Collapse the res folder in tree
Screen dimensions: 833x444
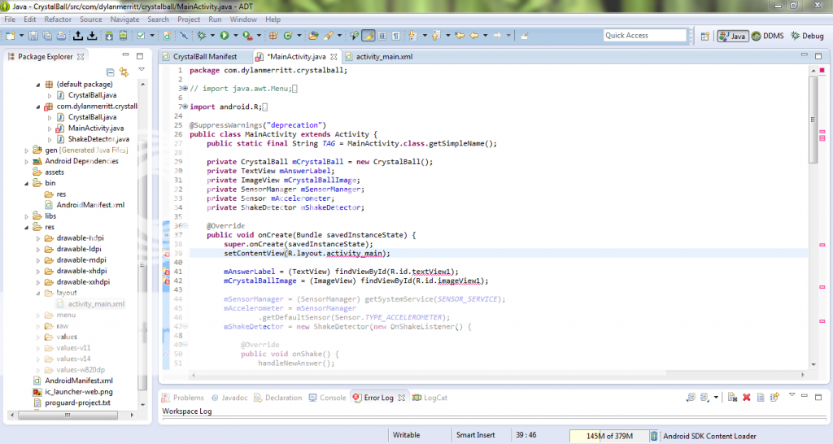(x=28, y=227)
